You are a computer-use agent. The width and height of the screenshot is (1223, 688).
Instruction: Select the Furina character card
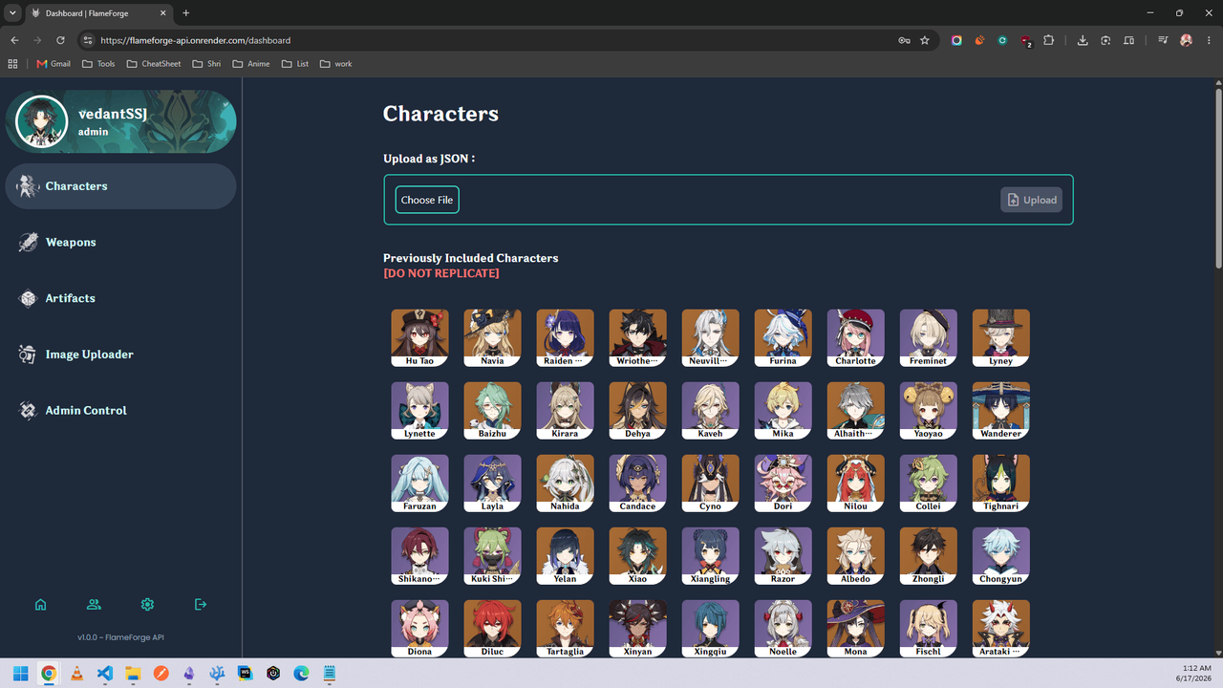[783, 337]
